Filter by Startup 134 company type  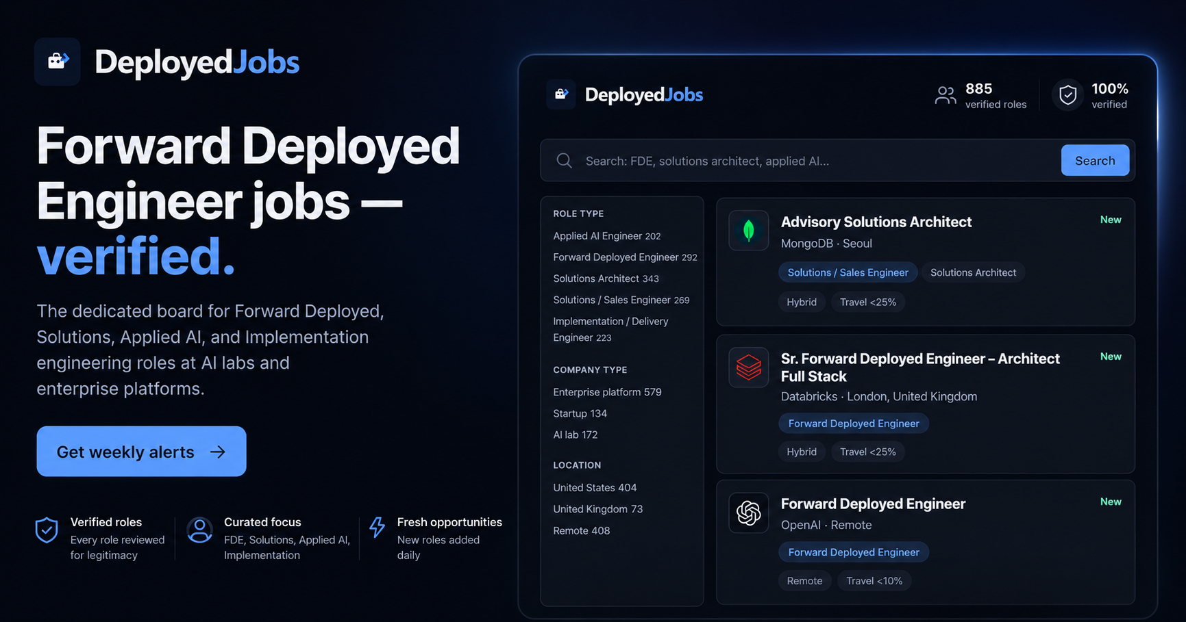[580, 413]
